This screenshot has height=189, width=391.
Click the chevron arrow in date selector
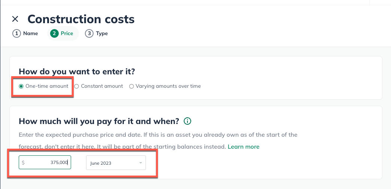pyautogui.click(x=141, y=163)
